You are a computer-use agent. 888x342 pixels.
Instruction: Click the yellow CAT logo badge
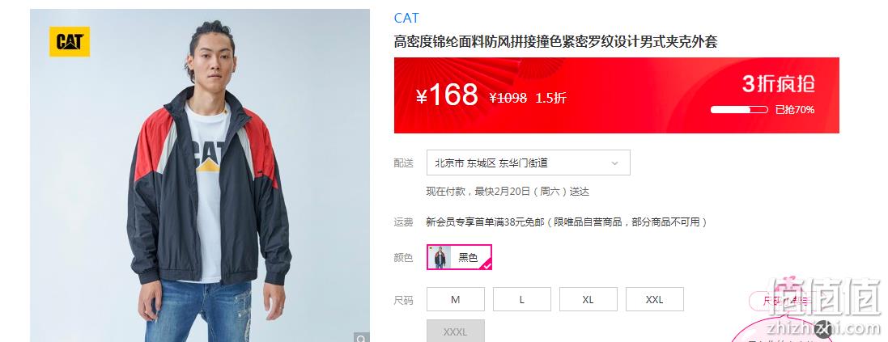[x=70, y=42]
